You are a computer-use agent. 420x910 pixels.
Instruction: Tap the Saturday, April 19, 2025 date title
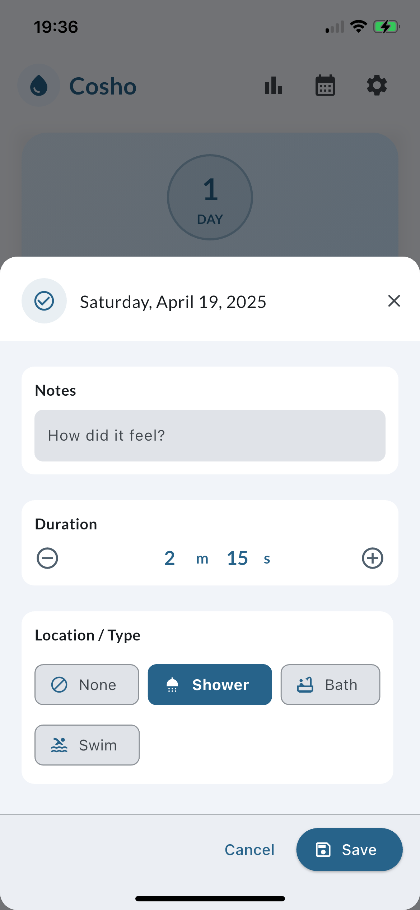pos(173,302)
